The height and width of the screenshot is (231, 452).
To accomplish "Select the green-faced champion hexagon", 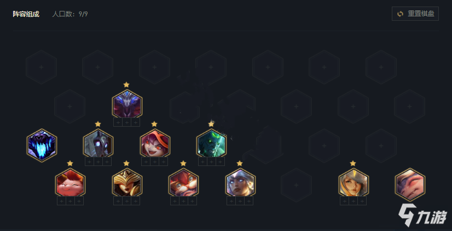I will click(x=211, y=143).
